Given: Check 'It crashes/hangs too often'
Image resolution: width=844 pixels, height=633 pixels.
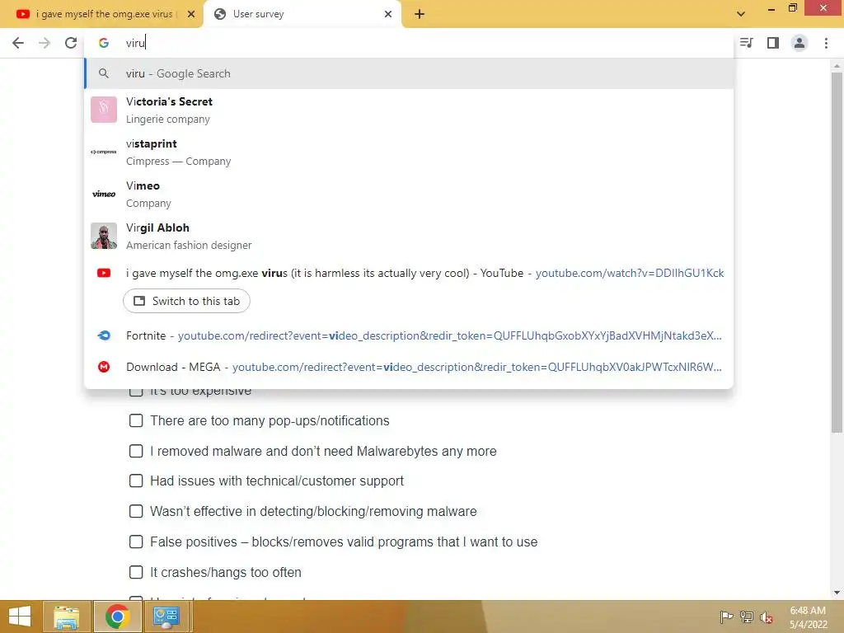Looking at the screenshot, I should point(136,572).
